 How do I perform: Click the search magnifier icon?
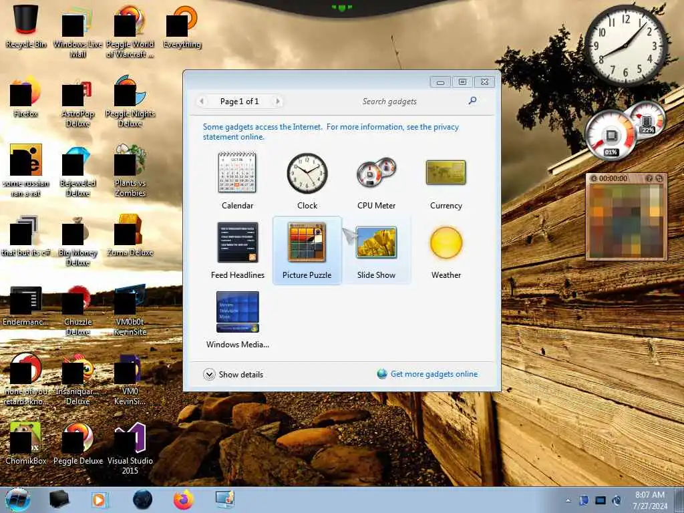tap(472, 101)
